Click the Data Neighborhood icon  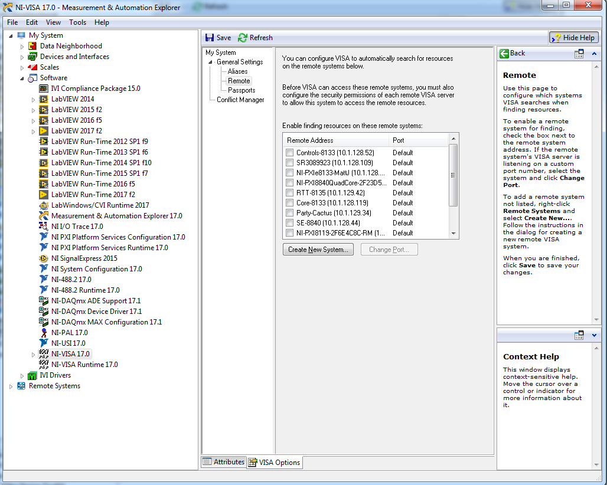32,46
